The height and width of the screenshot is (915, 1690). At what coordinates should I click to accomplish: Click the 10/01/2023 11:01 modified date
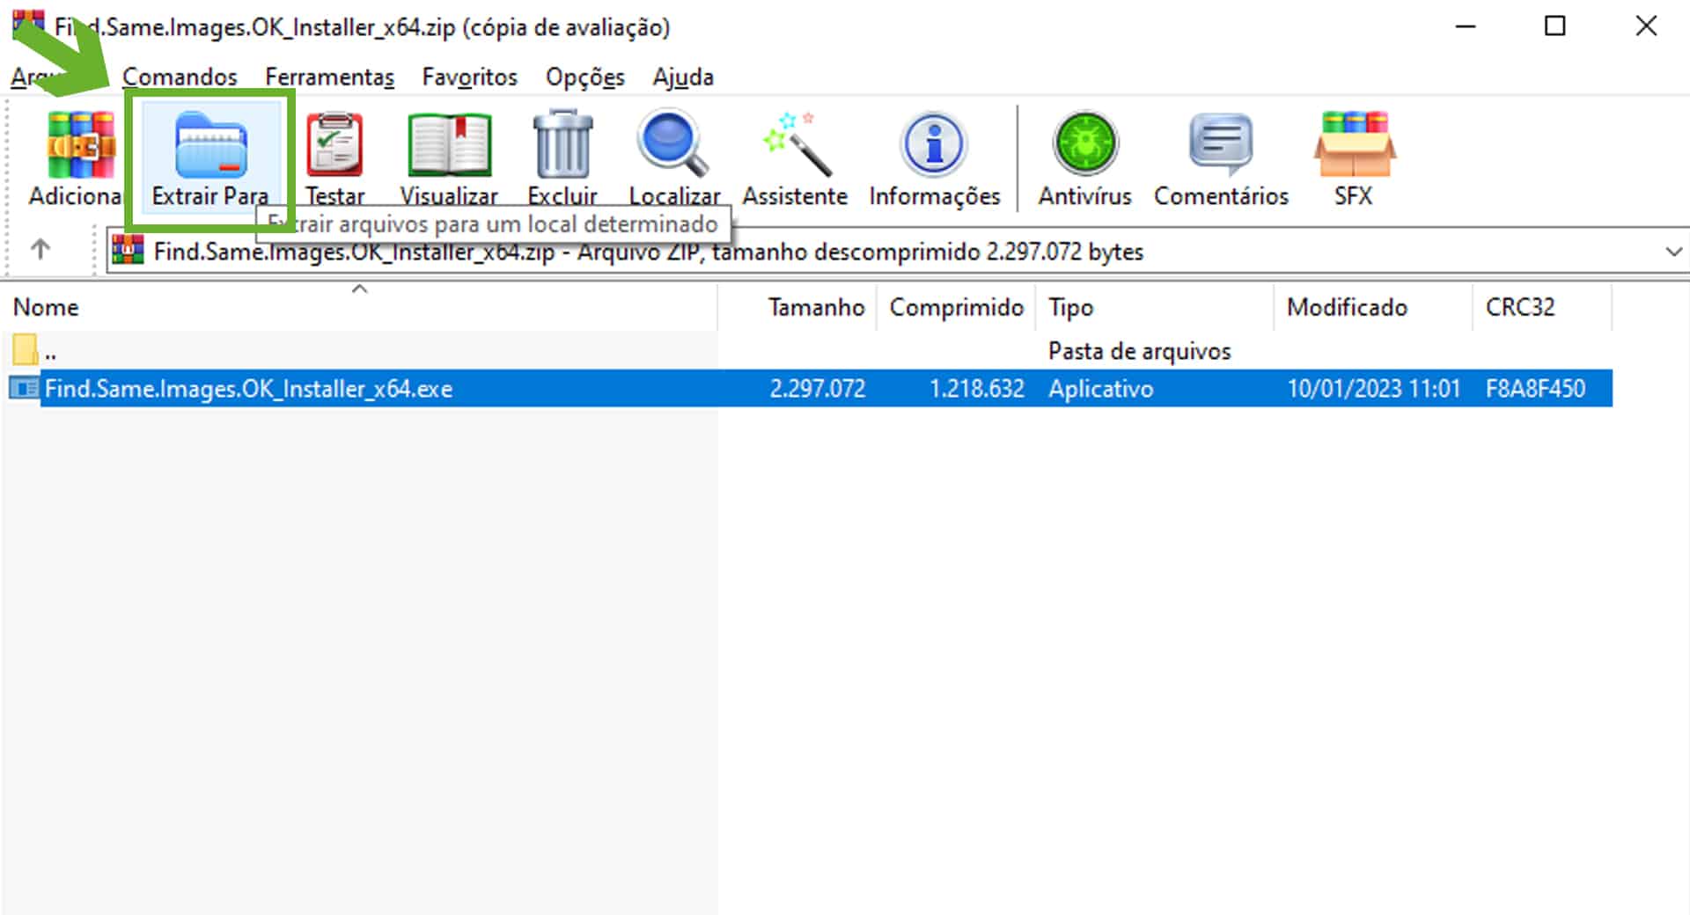[1374, 389]
